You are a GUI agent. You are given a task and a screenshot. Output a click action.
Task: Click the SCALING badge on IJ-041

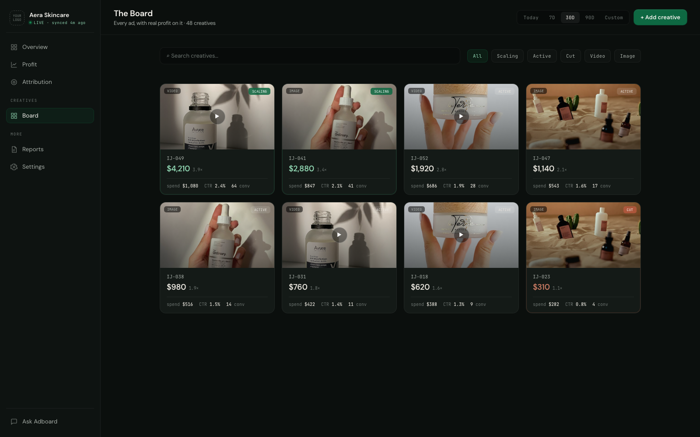click(x=381, y=91)
